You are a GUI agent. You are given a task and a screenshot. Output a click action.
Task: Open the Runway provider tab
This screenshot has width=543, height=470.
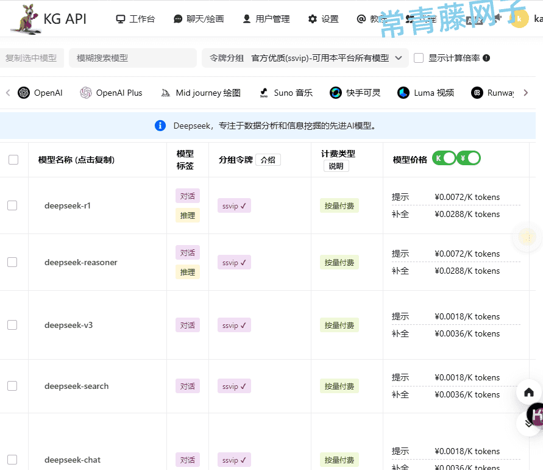click(x=492, y=93)
